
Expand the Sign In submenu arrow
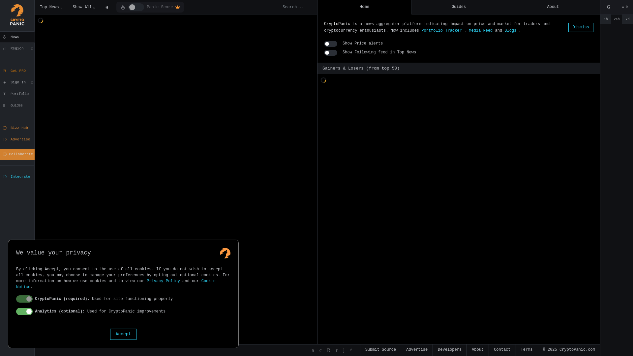[x=32, y=83]
